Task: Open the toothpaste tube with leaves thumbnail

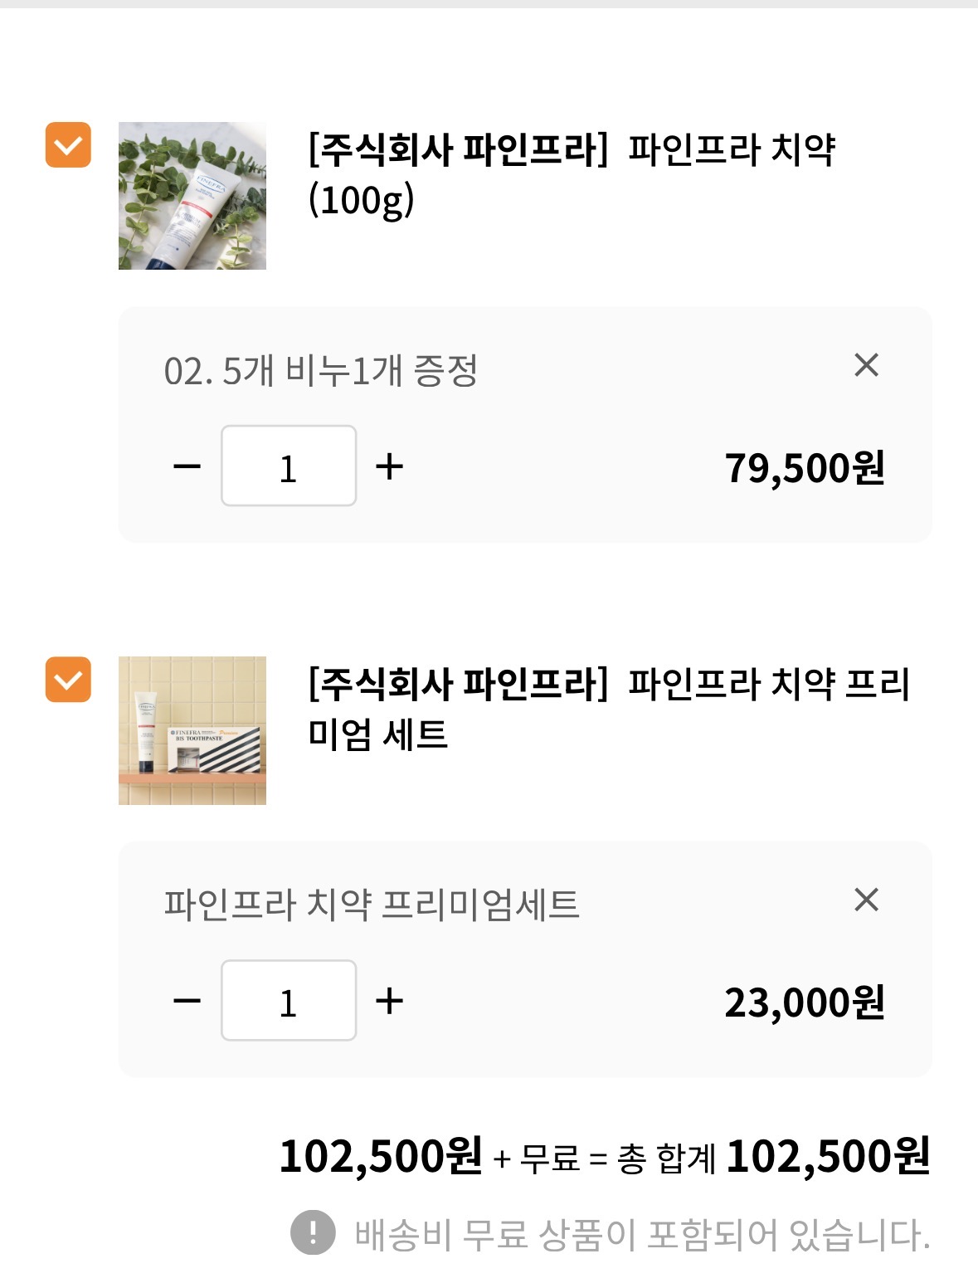Action: click(192, 196)
